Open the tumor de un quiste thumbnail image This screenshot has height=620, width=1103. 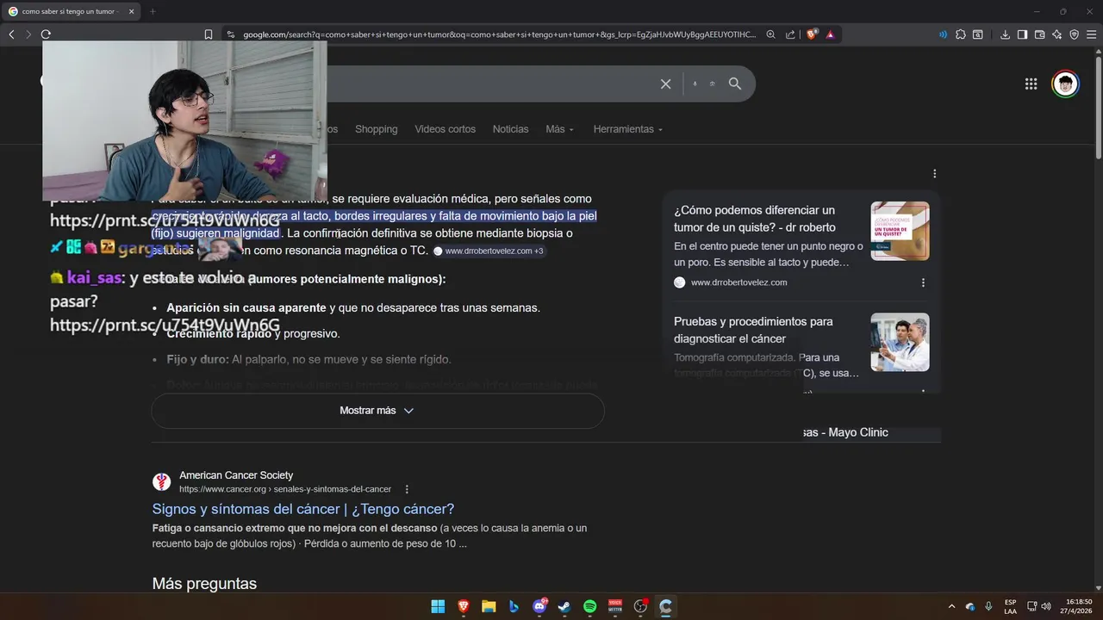coord(900,231)
